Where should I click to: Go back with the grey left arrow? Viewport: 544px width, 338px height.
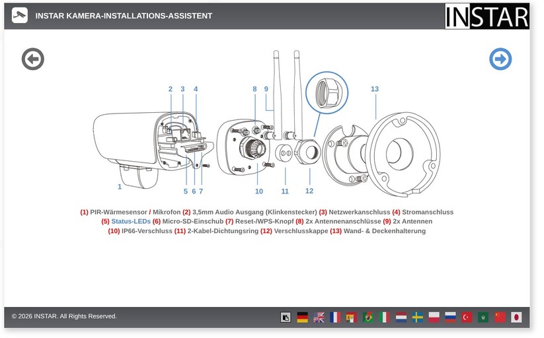point(33,59)
